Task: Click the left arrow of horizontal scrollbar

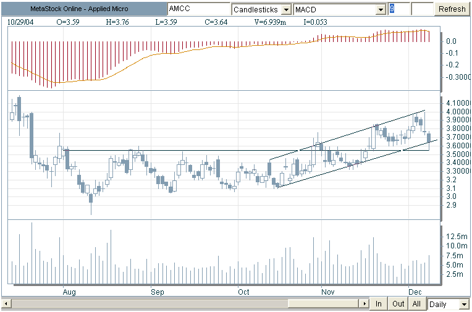Action: (6, 303)
